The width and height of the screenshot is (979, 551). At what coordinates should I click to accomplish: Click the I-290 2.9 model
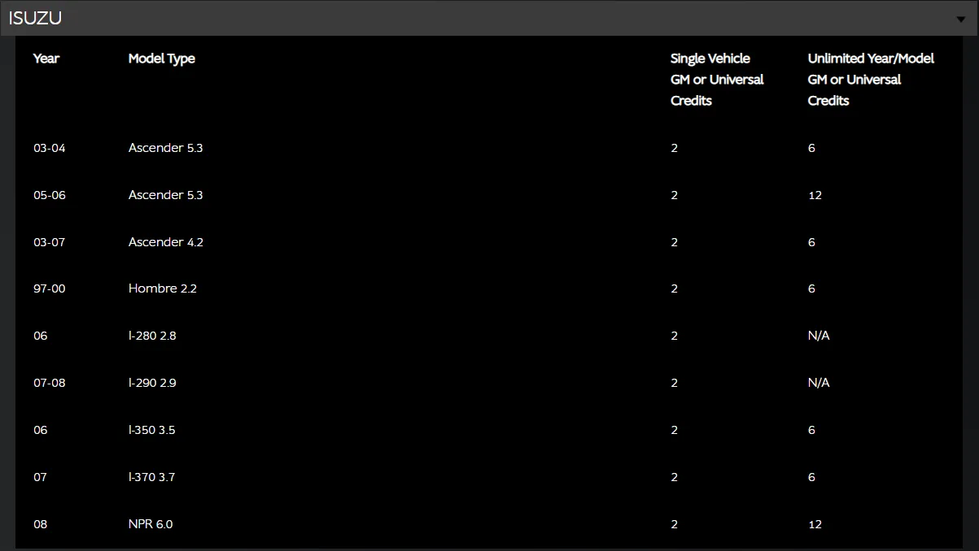pos(152,383)
